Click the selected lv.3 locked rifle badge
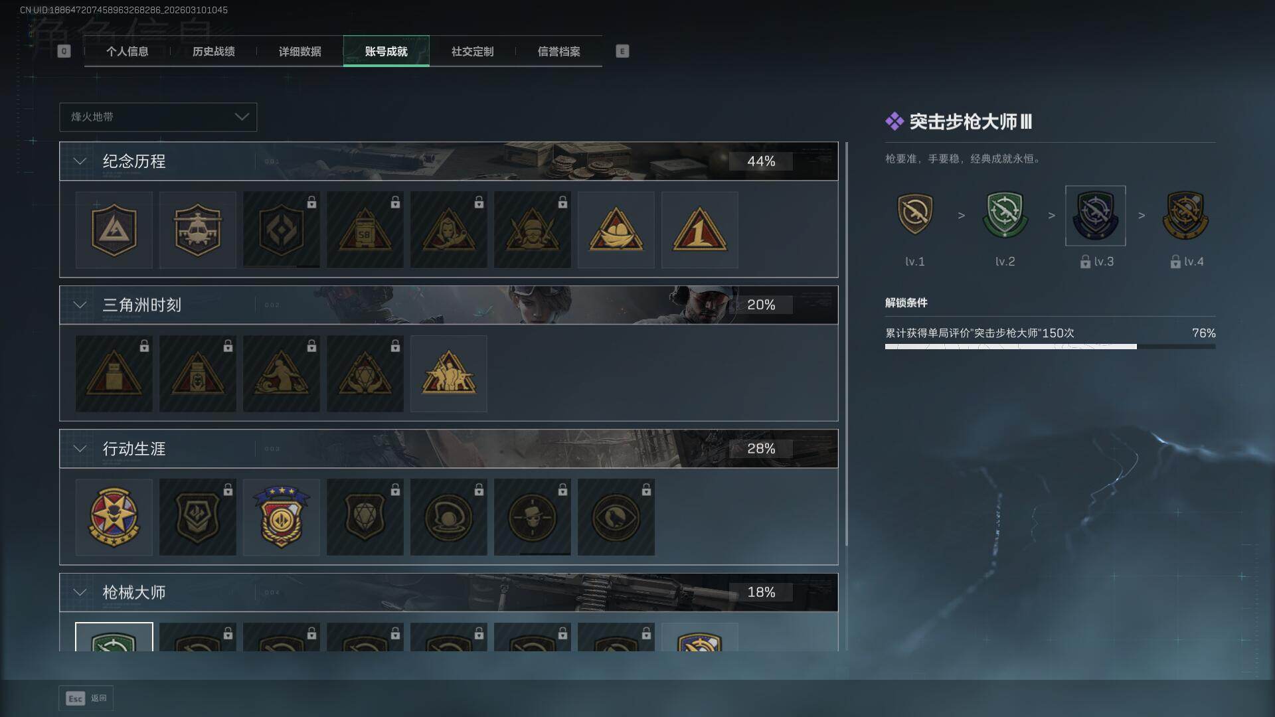The width and height of the screenshot is (1275, 717). click(1095, 216)
